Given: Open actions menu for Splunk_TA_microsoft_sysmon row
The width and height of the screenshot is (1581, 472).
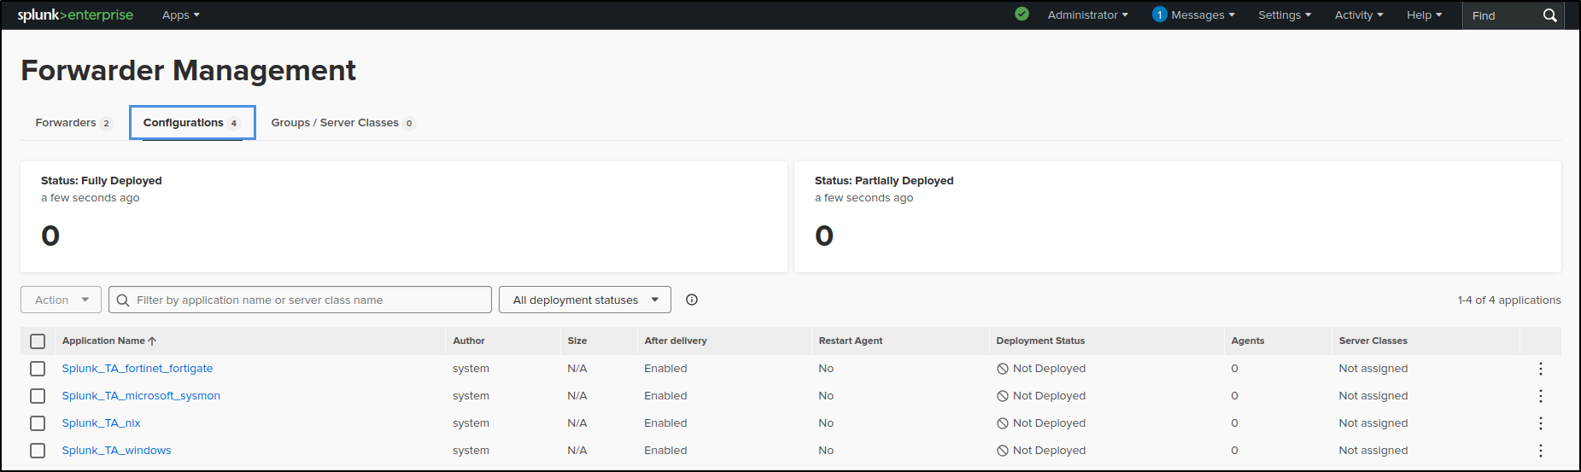Looking at the screenshot, I should coord(1540,396).
